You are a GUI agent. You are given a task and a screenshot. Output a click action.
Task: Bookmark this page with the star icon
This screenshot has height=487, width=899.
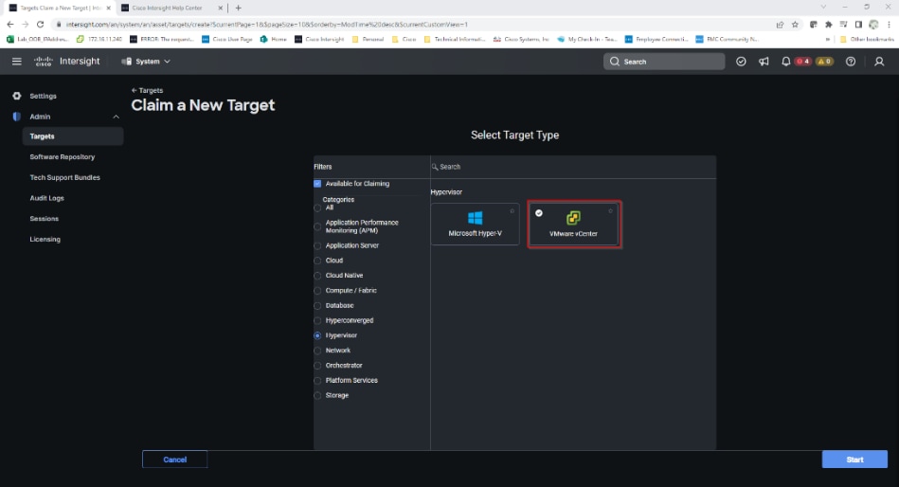pyautogui.click(x=795, y=24)
